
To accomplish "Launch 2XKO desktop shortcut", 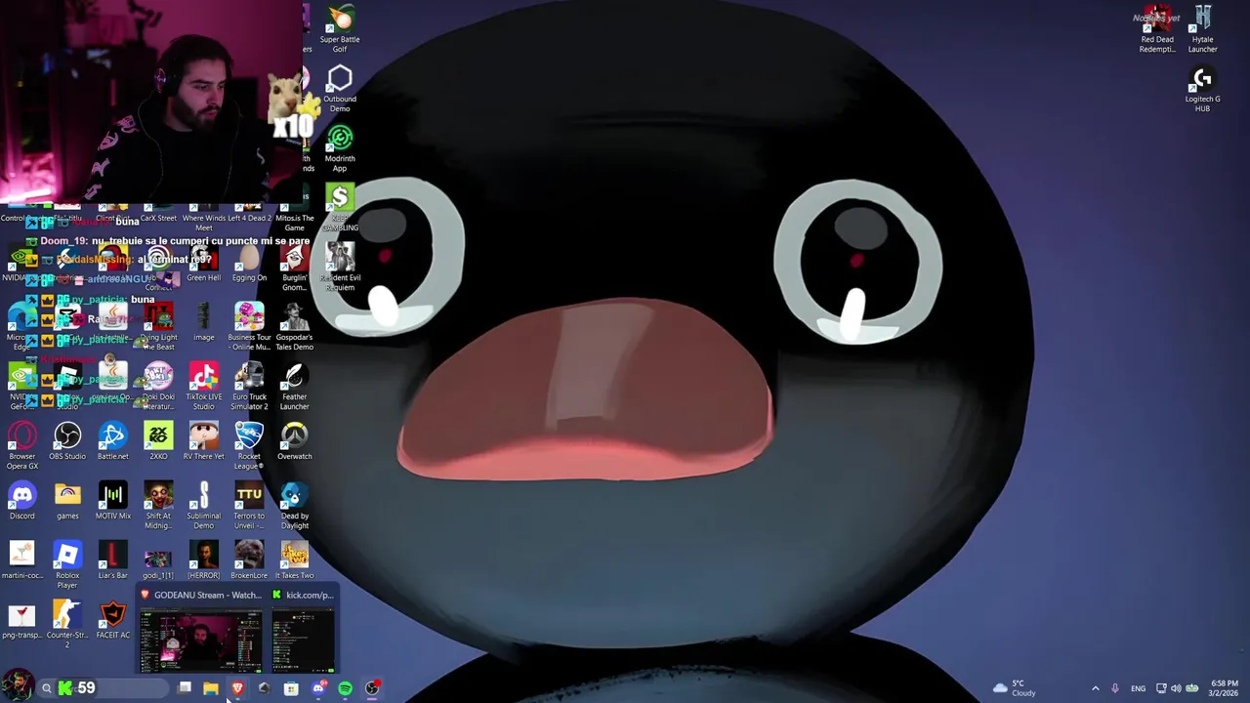I will pyautogui.click(x=158, y=442).
